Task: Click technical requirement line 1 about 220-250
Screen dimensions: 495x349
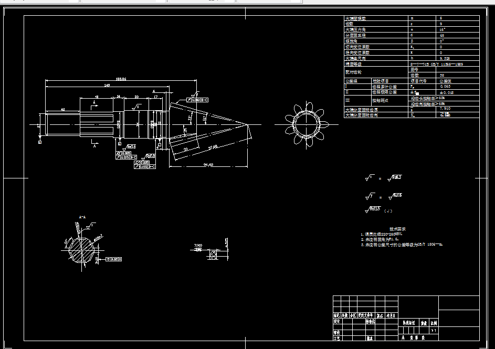Action: [x=382, y=235]
